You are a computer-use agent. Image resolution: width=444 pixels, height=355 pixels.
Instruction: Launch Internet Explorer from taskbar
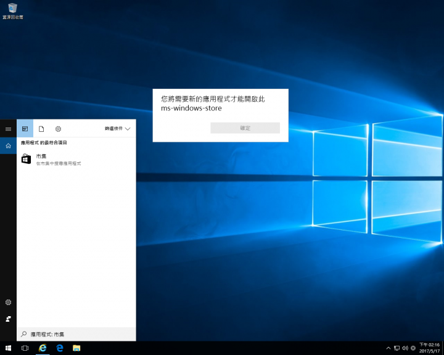point(43,348)
